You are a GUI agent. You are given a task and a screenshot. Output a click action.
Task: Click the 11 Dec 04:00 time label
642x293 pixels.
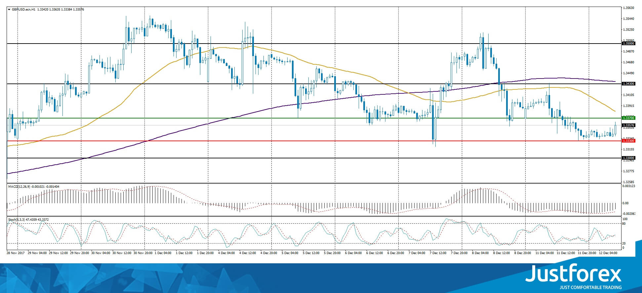[544, 253]
